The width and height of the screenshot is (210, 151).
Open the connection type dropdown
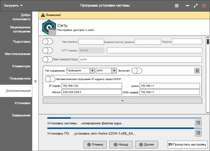80,70
